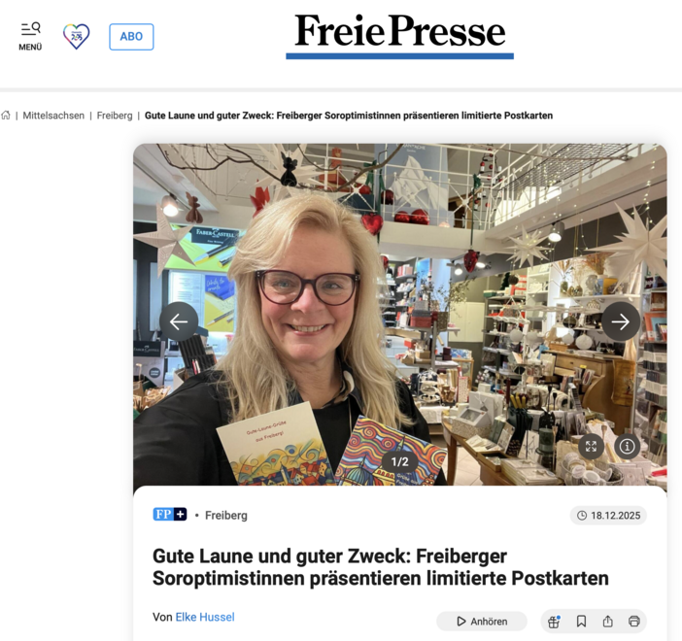Open the Freie Presse homepage logo
The width and height of the screenshot is (682, 641).
(x=399, y=35)
